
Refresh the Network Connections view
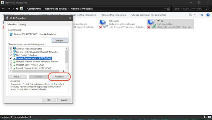(x=168, y=9)
